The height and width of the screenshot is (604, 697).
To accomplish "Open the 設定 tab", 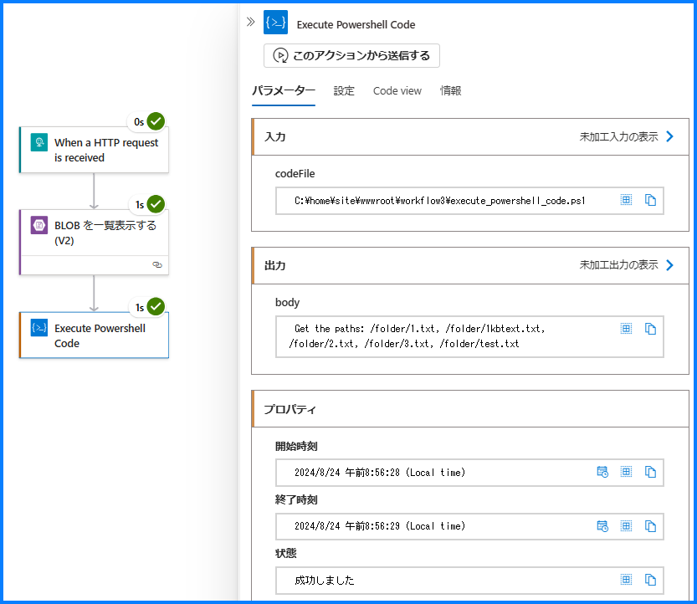I will (344, 90).
